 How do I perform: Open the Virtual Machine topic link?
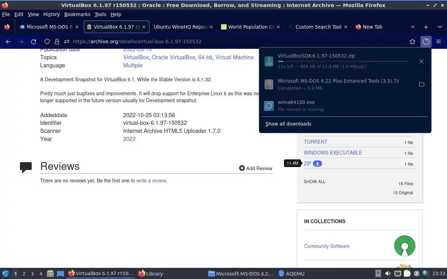pyautogui.click(x=235, y=57)
